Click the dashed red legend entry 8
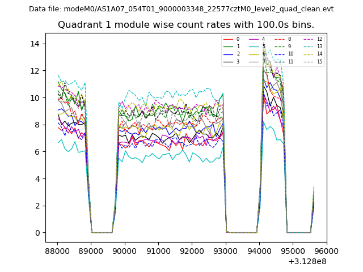The height and width of the screenshot is (272, 363). [280, 39]
